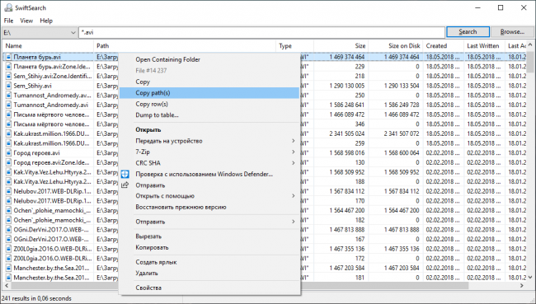The image size is (536, 304).
Task: Expand the second Отправить submenu
Action: click(209, 222)
